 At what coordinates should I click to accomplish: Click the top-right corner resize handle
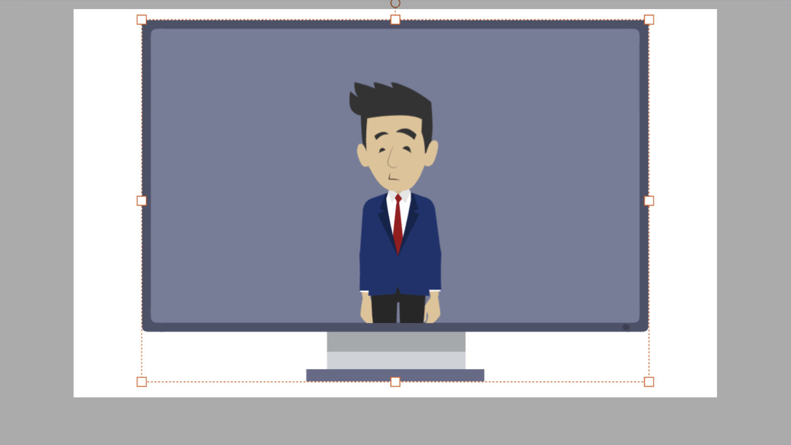[x=649, y=20]
